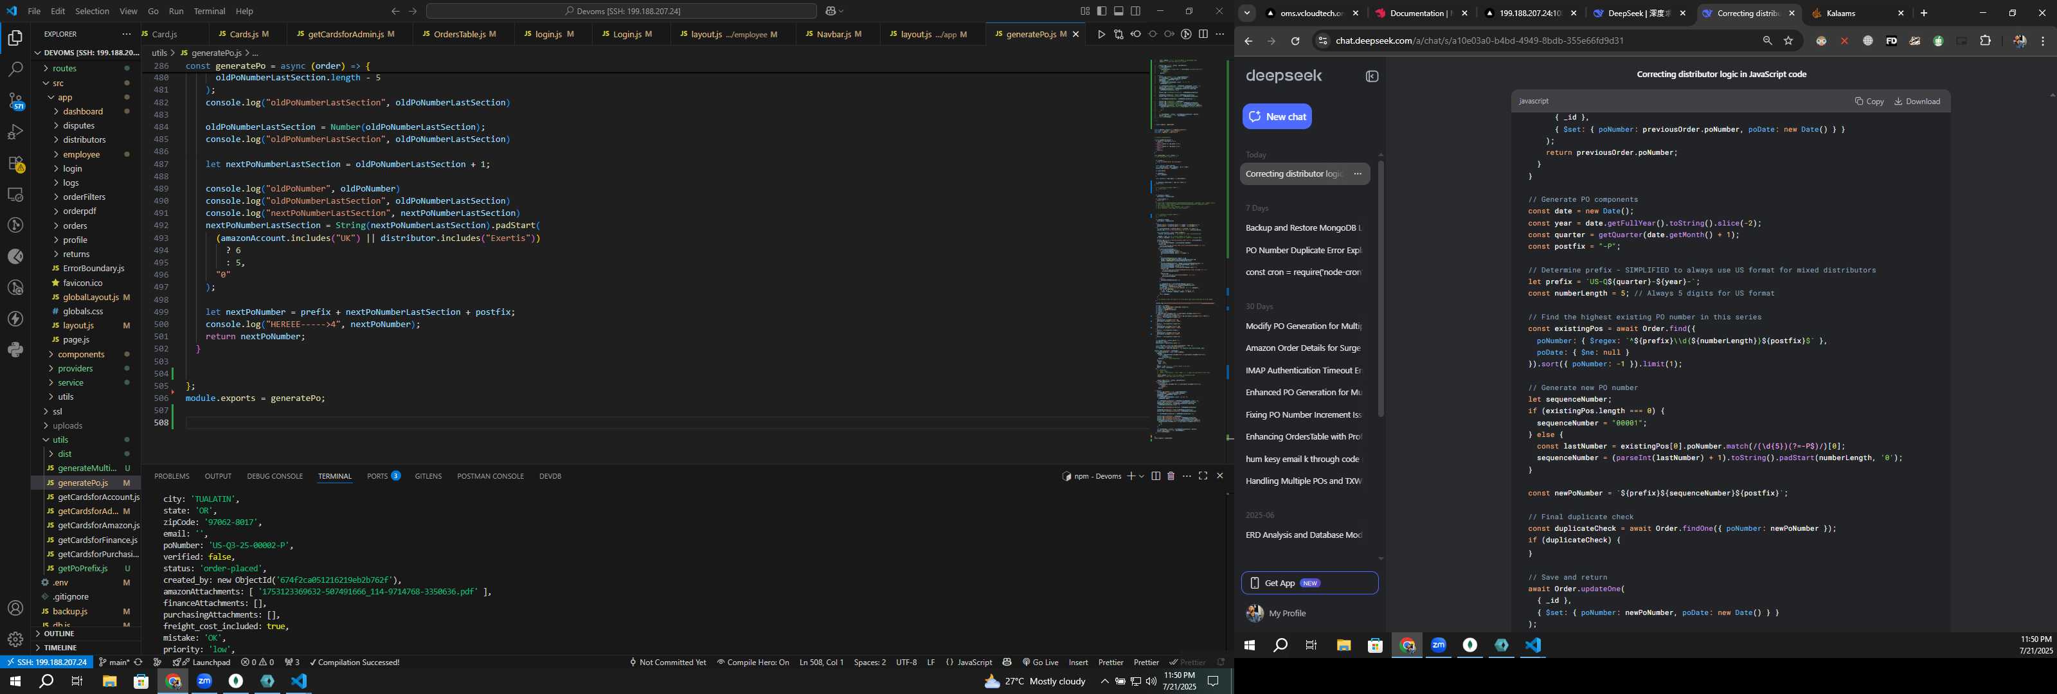Click the New Terminal plus icon
Viewport: 2057px width, 694px height.
click(1131, 476)
